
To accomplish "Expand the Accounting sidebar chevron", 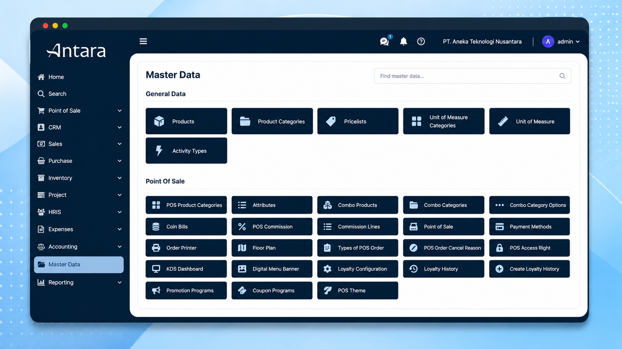I will (x=120, y=247).
